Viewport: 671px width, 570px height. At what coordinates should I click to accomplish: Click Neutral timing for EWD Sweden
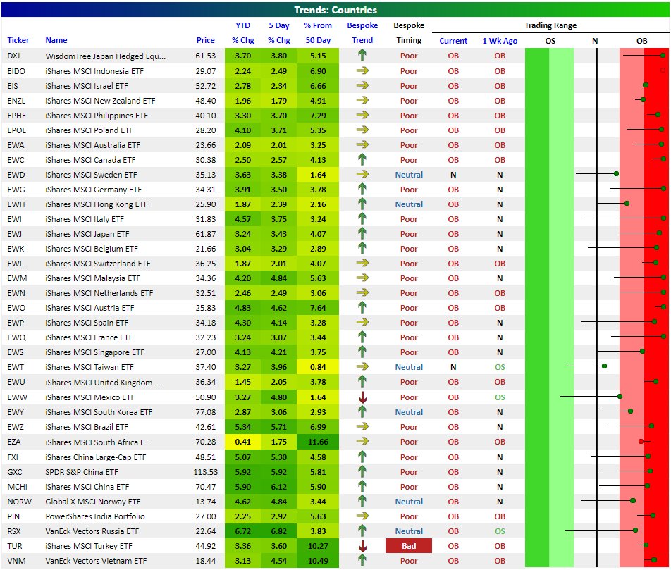(x=409, y=175)
